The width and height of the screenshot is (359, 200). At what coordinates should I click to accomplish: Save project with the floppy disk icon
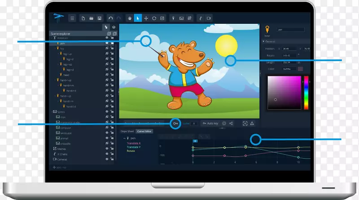(x=100, y=18)
